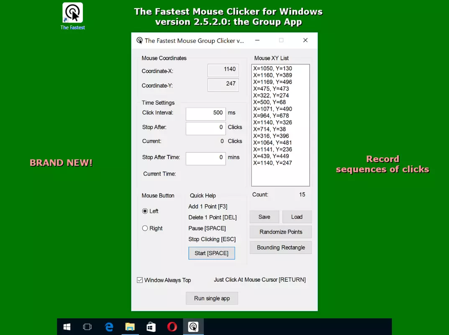
Task: Launch Microsoft Edge from the taskbar
Action: pos(109,327)
